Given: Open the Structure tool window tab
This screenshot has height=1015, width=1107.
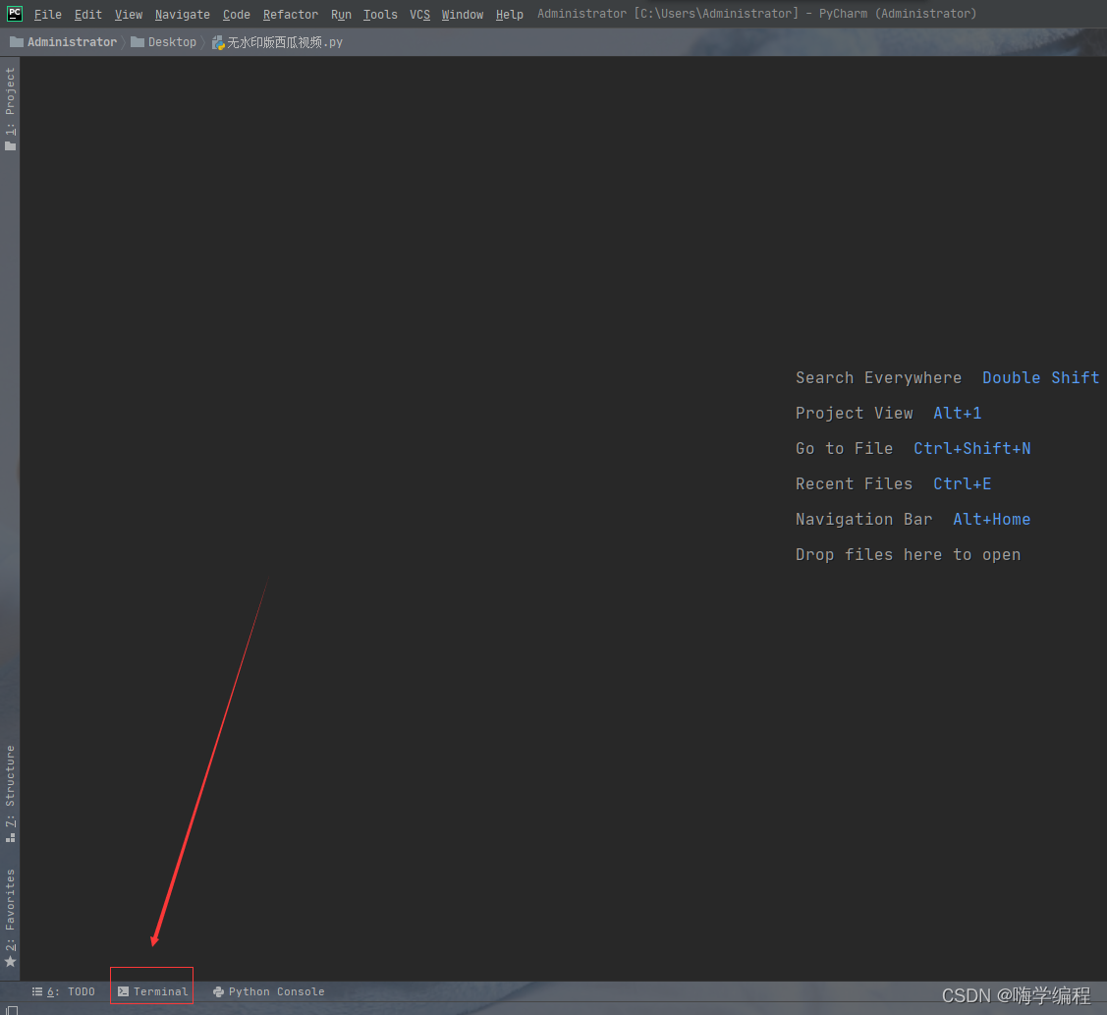Looking at the screenshot, I should (x=10, y=793).
